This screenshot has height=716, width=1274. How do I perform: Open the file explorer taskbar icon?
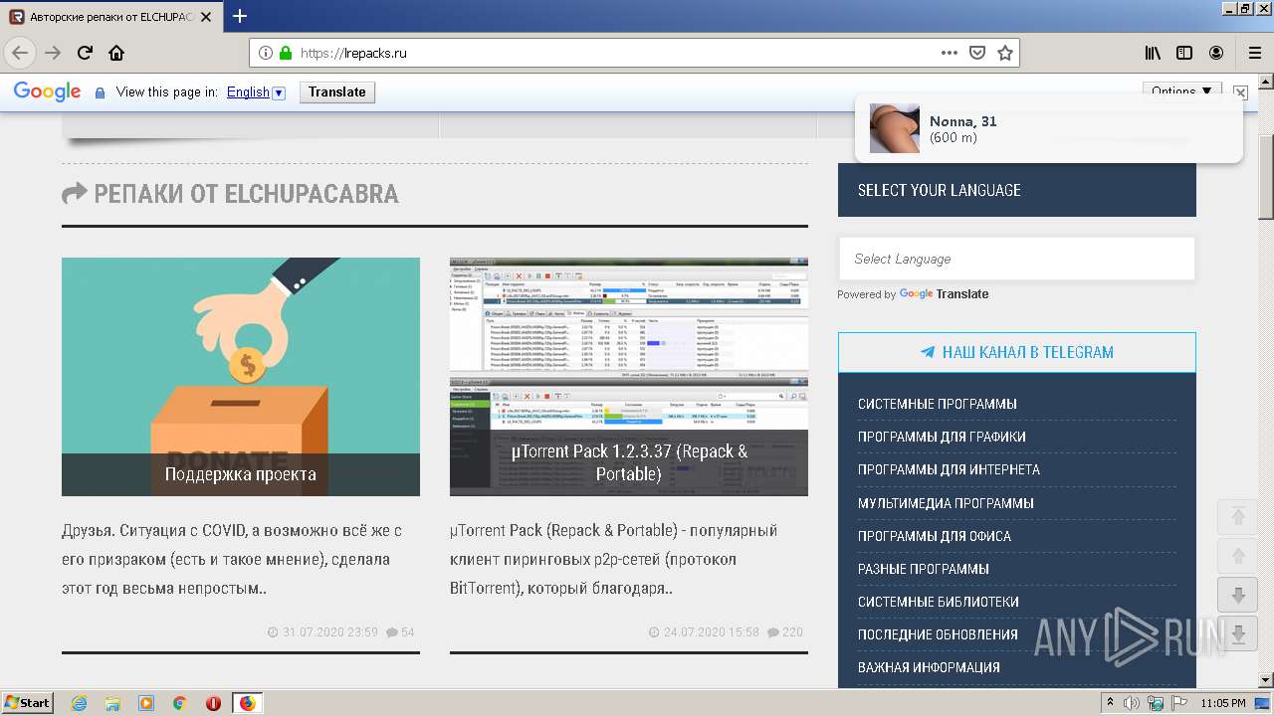[112, 703]
